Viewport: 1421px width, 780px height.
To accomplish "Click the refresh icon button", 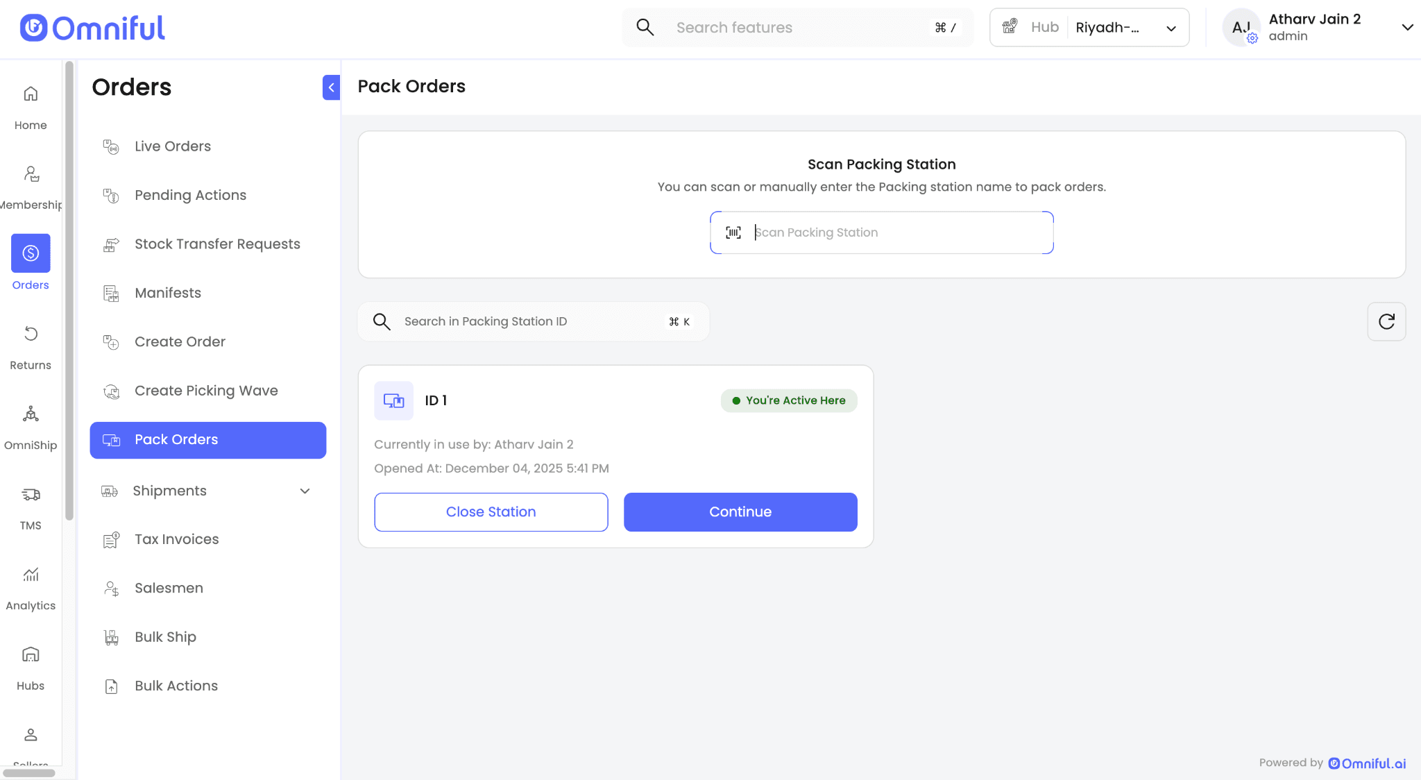I will [1386, 321].
